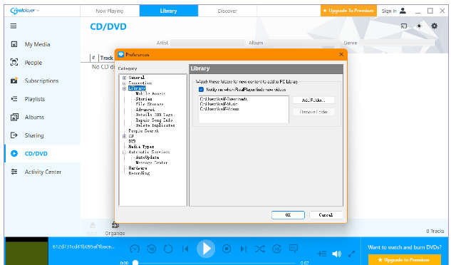Click the Add Folder button
This screenshot has width=451, height=265.
click(x=313, y=100)
